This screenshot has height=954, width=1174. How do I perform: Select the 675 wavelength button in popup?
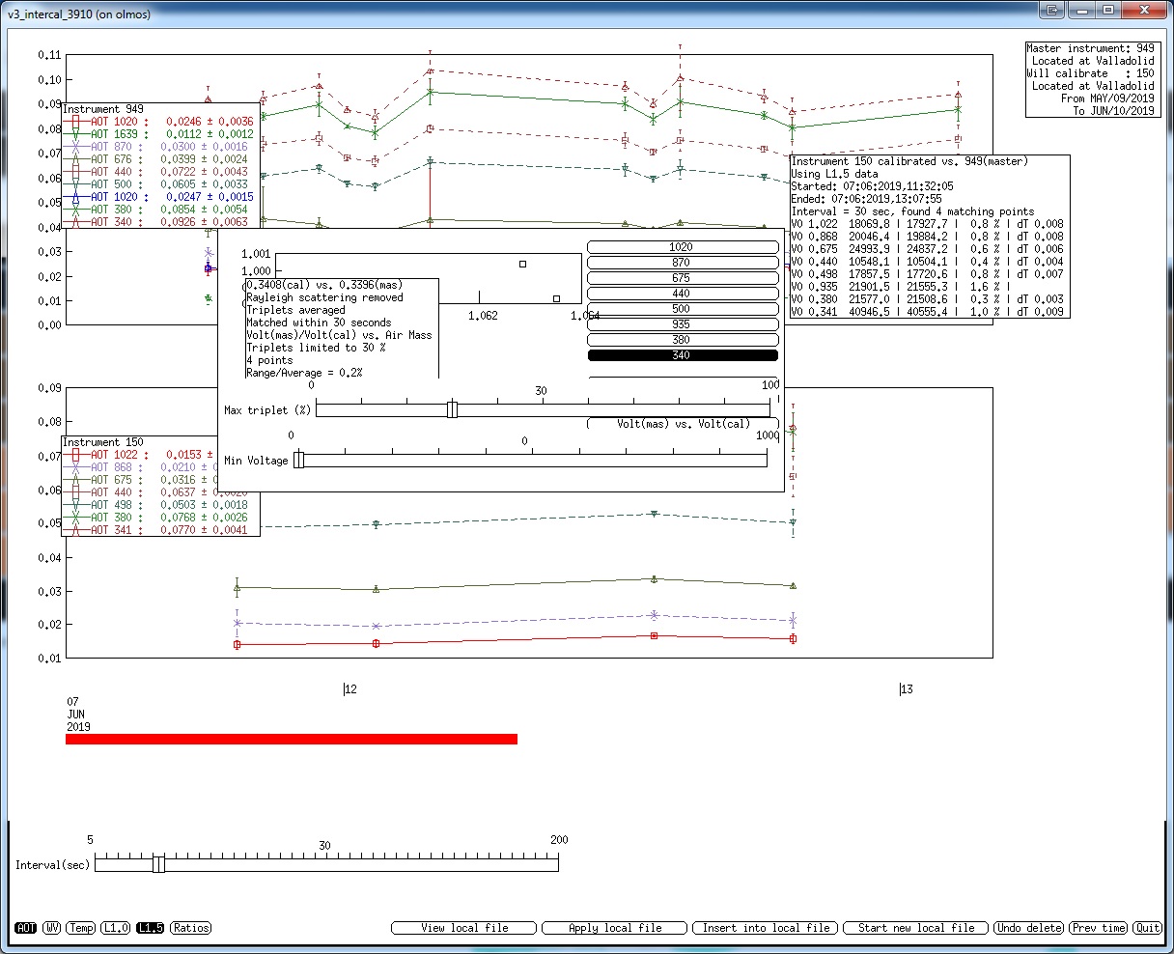coord(683,278)
